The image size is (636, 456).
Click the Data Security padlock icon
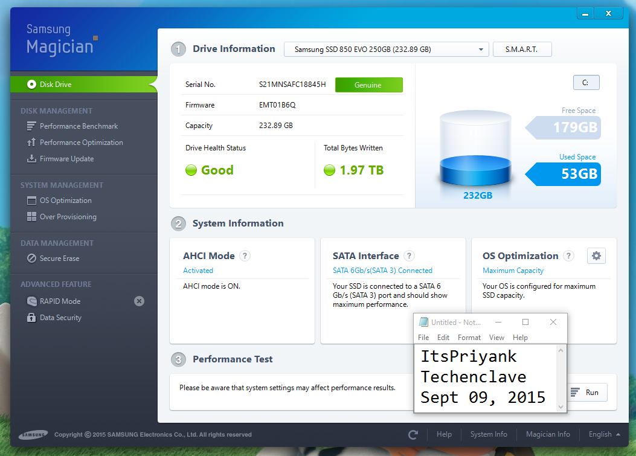pyautogui.click(x=31, y=317)
